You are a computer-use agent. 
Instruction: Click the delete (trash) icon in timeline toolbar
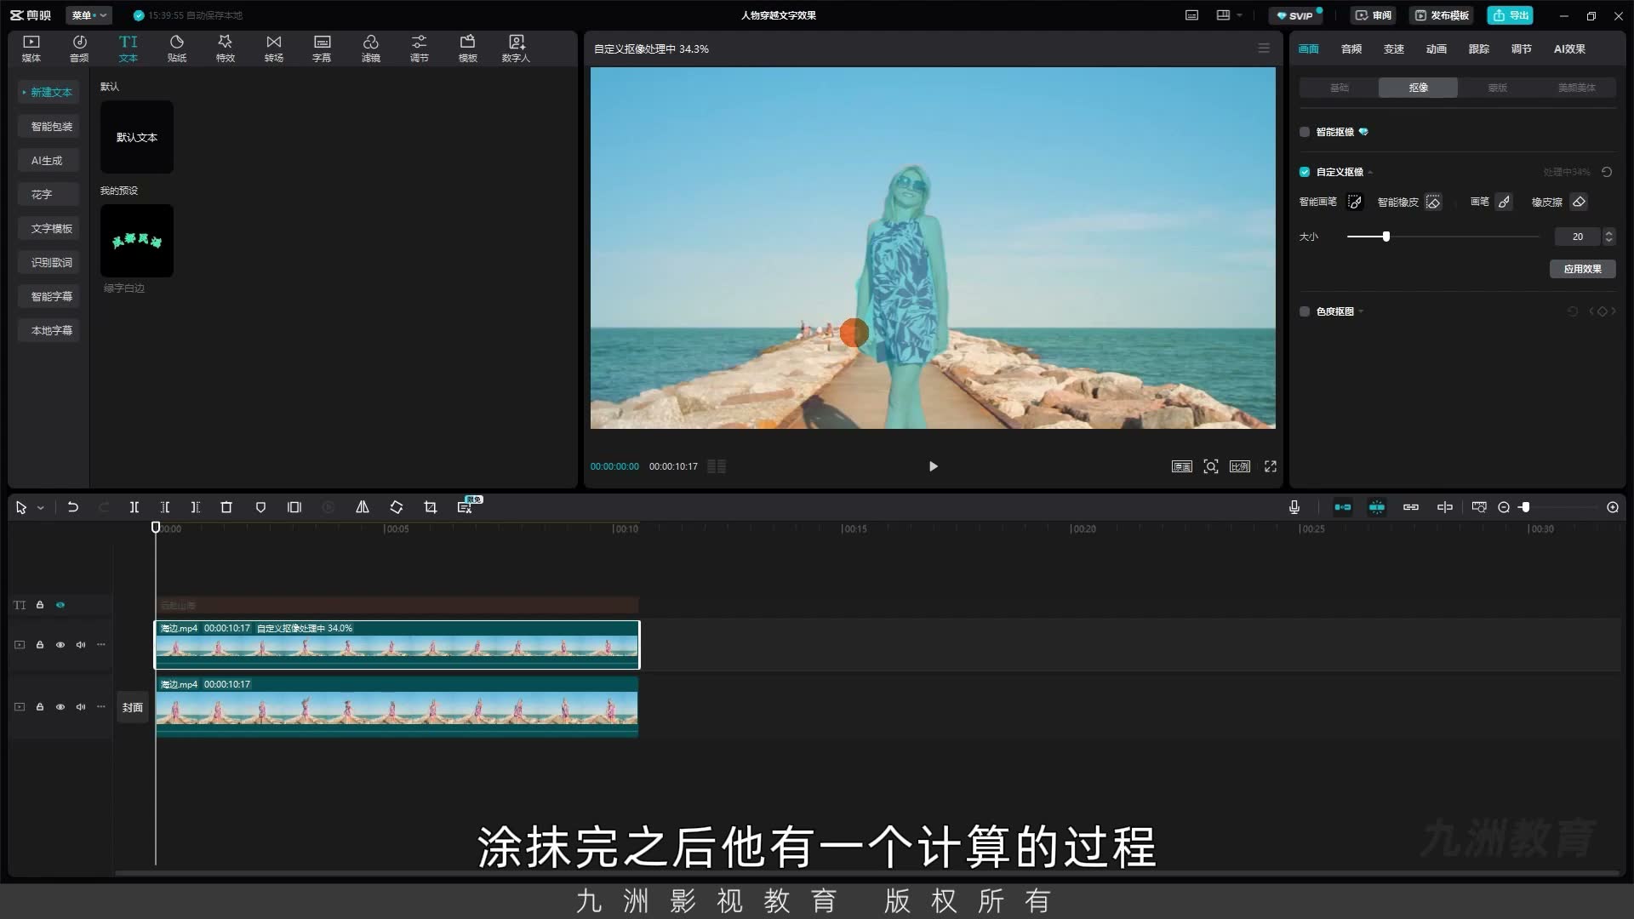226,507
